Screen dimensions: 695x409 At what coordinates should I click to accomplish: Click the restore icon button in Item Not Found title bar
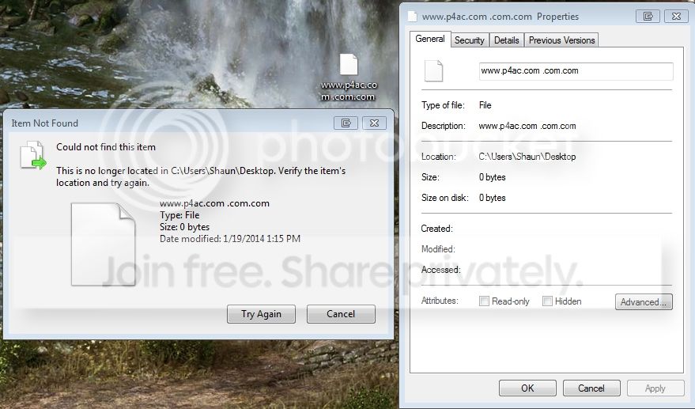point(346,123)
